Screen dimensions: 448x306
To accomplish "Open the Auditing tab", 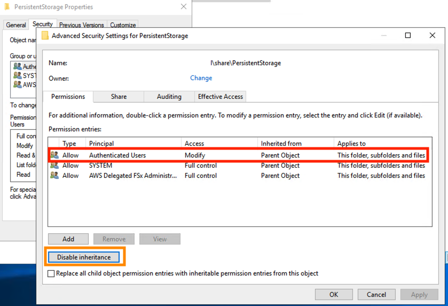I will [169, 97].
